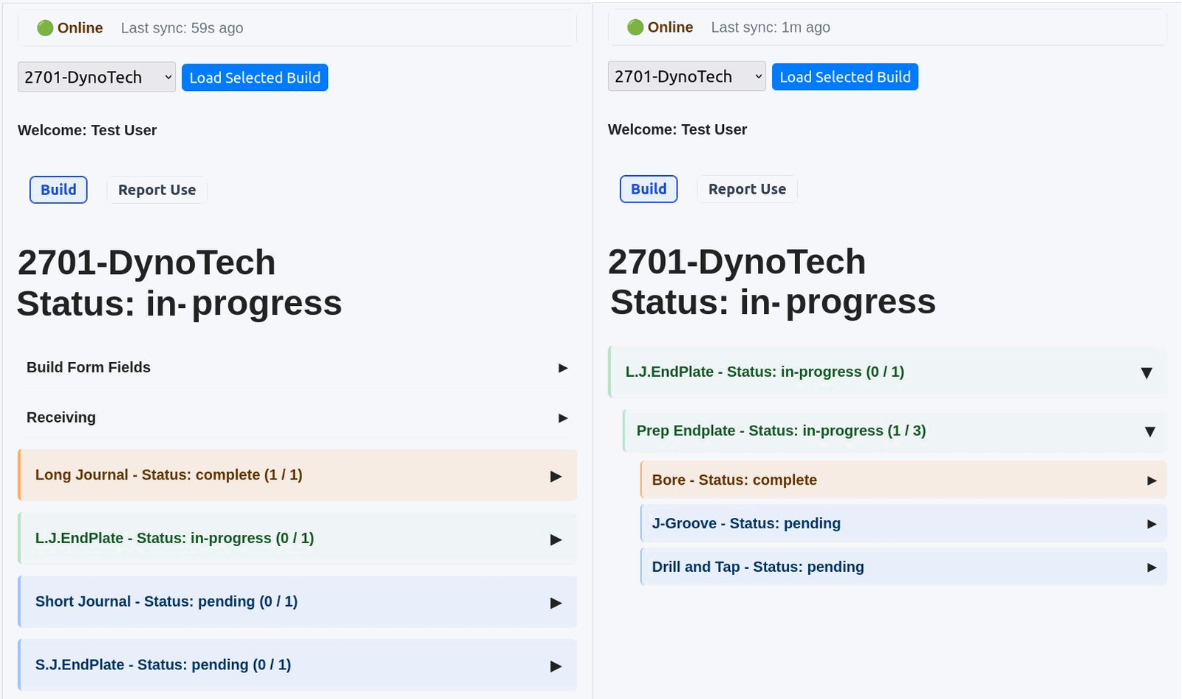The height and width of the screenshot is (699, 1182).
Task: Click the disclosure triangle on Long Journal
Action: tap(556, 476)
